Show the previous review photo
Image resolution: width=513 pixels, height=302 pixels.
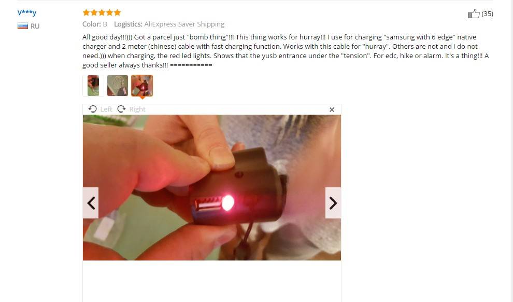(x=91, y=203)
